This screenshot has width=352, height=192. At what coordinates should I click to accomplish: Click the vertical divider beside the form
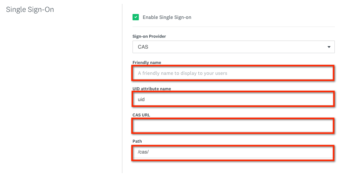coord(122,87)
